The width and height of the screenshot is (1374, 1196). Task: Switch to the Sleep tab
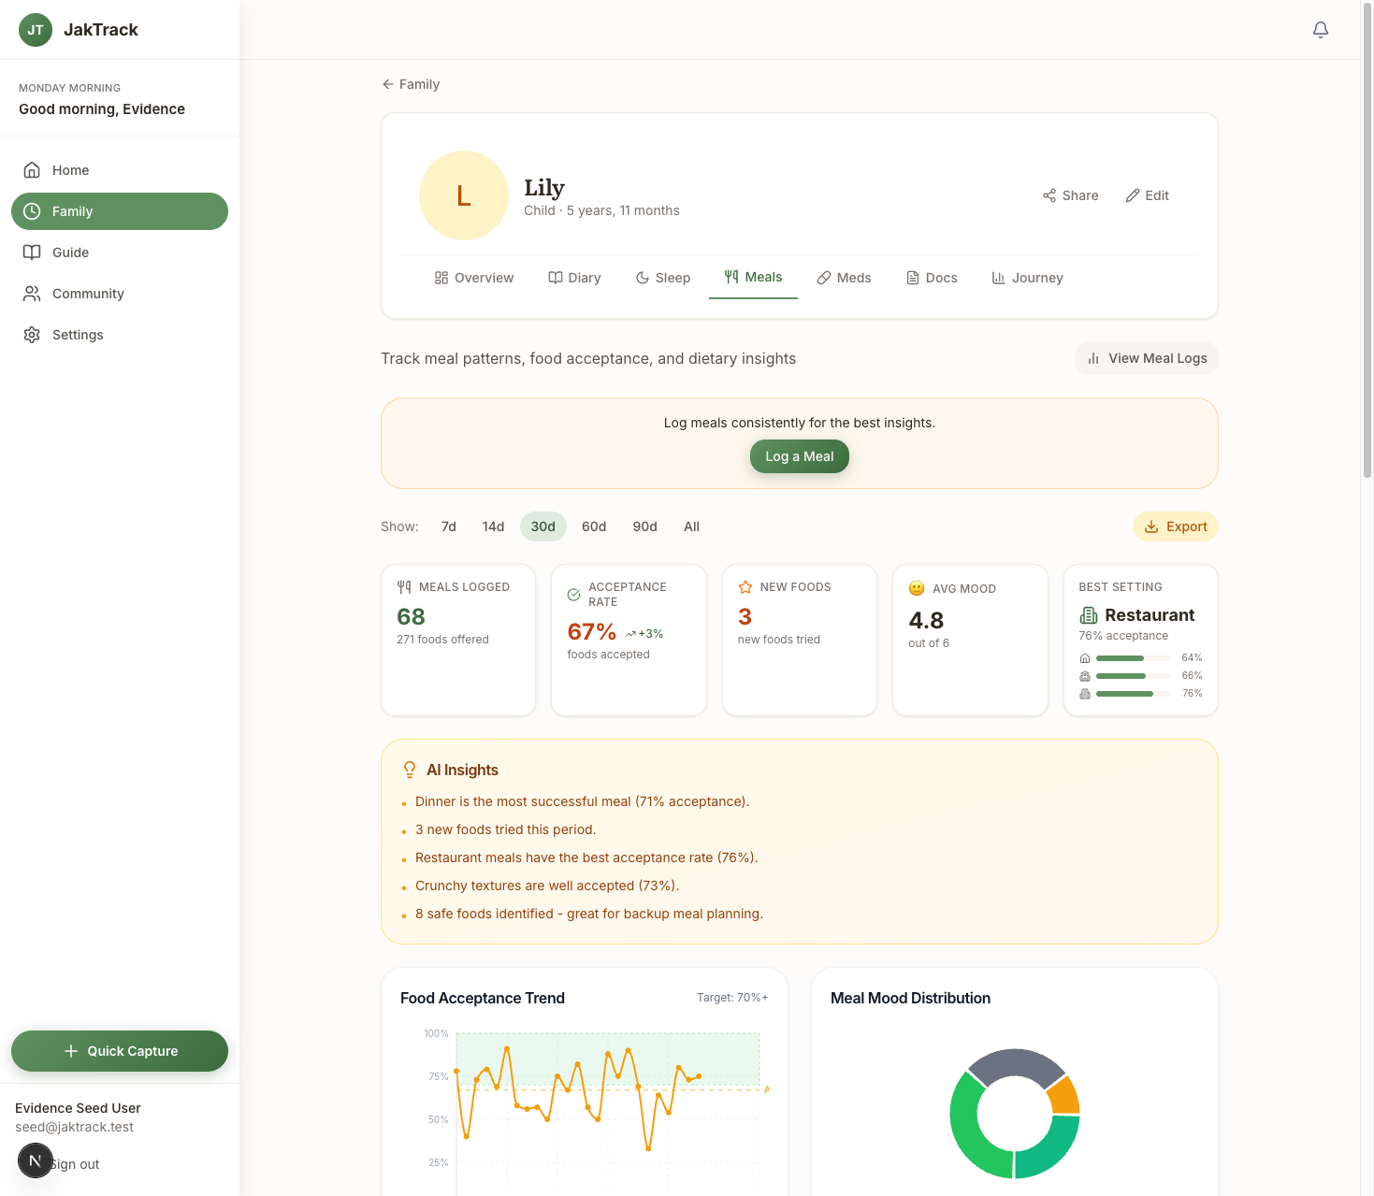tap(662, 278)
